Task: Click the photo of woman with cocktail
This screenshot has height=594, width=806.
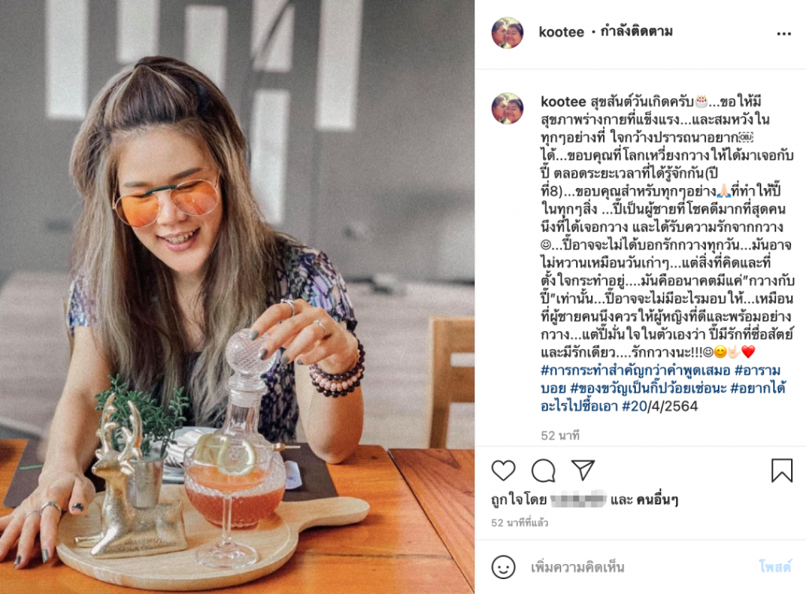Action: (x=237, y=297)
